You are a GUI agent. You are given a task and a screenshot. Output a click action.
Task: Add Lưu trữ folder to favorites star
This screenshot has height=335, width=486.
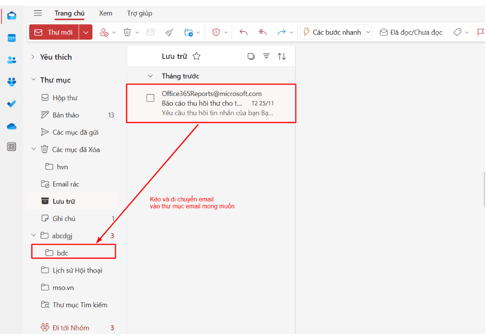(197, 56)
